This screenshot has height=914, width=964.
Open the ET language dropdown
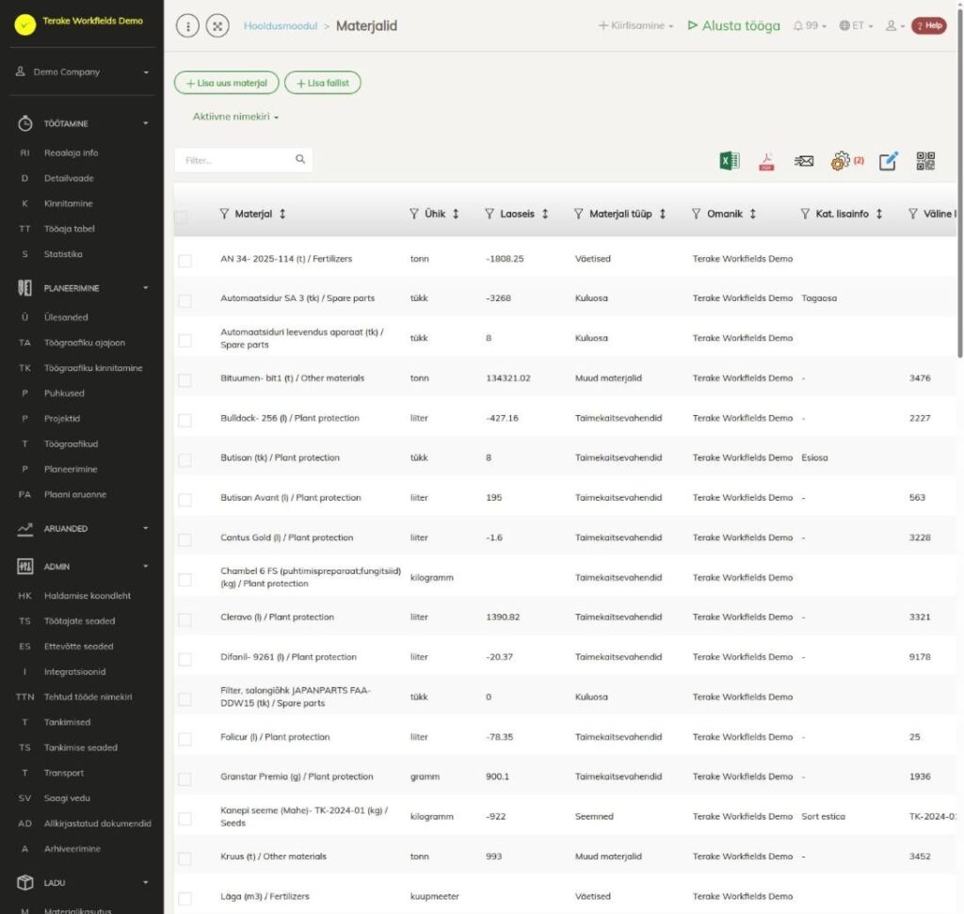coord(856,25)
